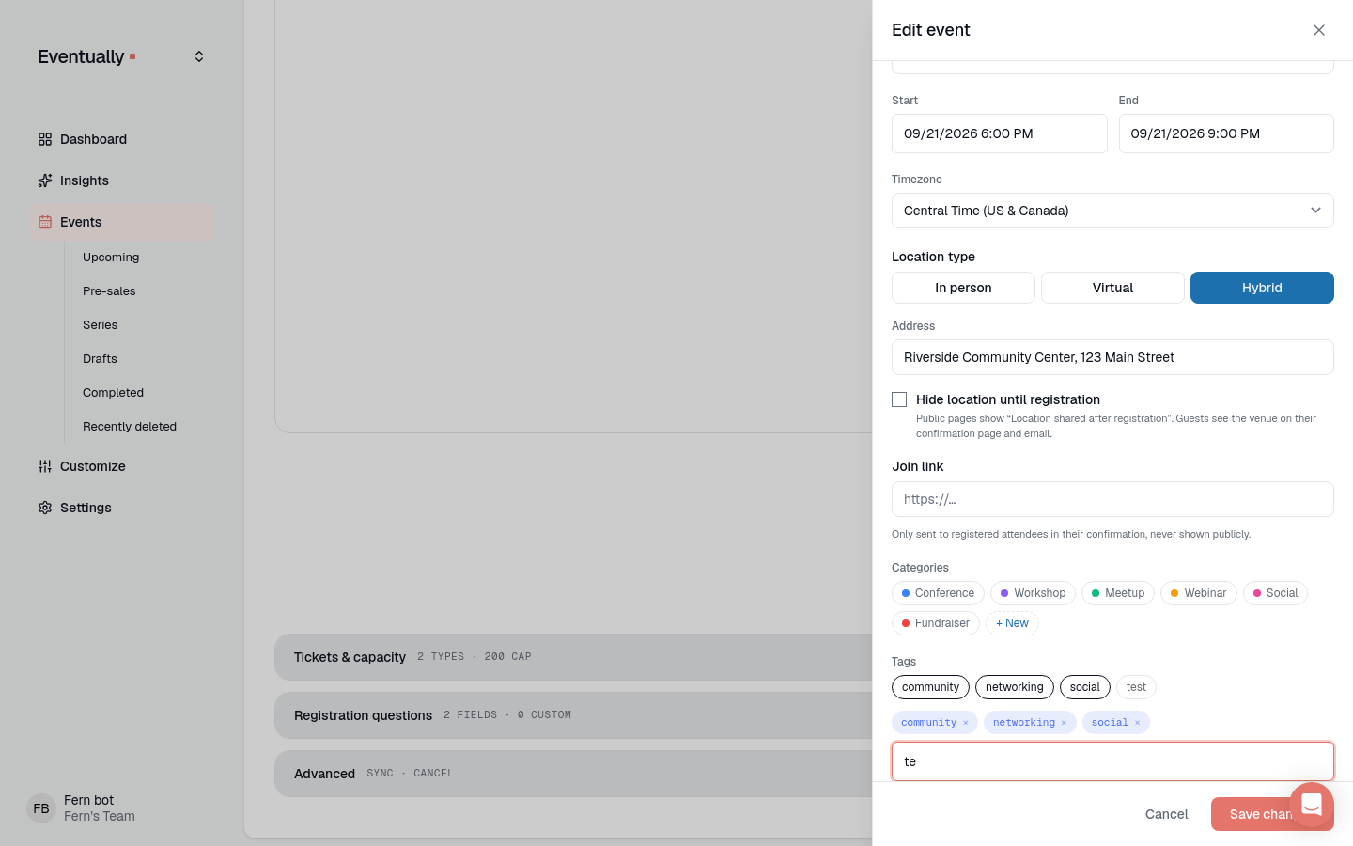The width and height of the screenshot is (1353, 846).
Task: Open Pre-sales submenu item
Action: pyautogui.click(x=109, y=291)
